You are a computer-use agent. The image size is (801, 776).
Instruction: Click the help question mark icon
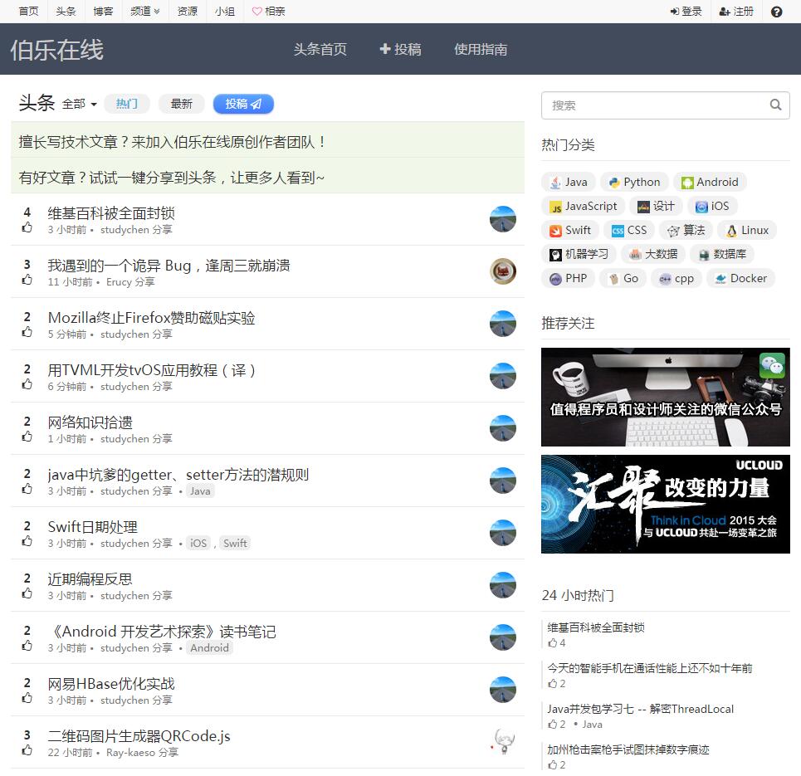click(776, 12)
